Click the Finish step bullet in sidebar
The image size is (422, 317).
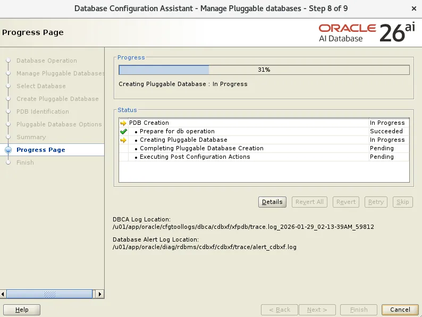(9, 162)
